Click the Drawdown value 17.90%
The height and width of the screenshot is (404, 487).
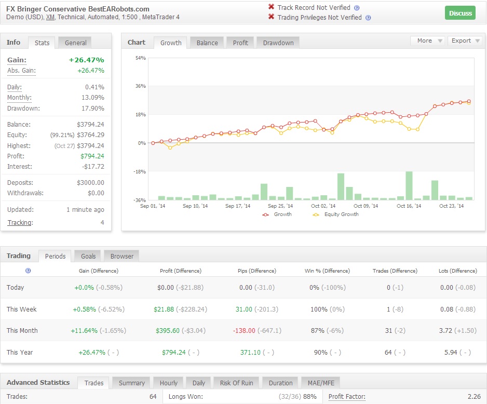coord(93,109)
